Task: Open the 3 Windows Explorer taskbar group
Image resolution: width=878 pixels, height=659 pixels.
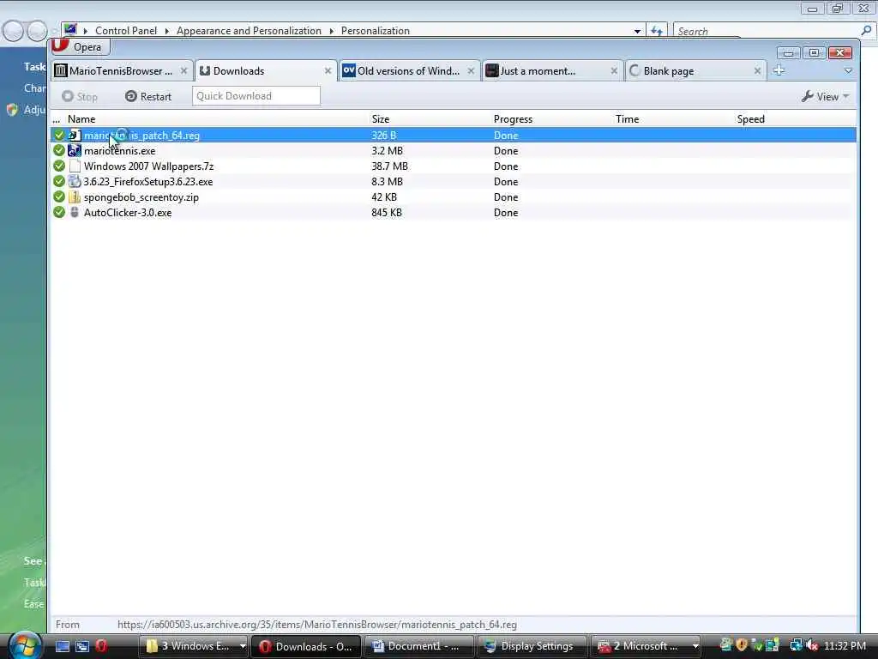Action: coord(194,646)
